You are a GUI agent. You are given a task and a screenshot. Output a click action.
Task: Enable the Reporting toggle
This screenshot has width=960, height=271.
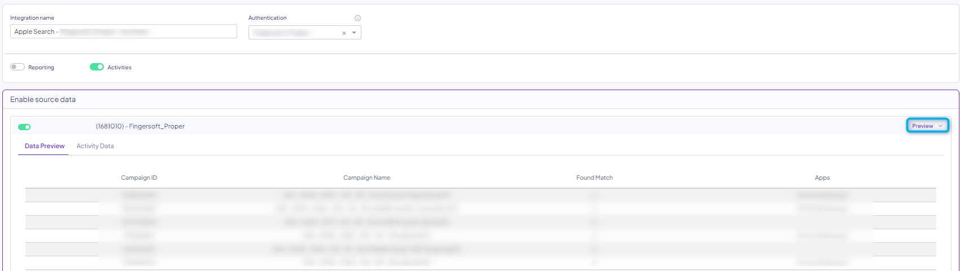point(18,67)
